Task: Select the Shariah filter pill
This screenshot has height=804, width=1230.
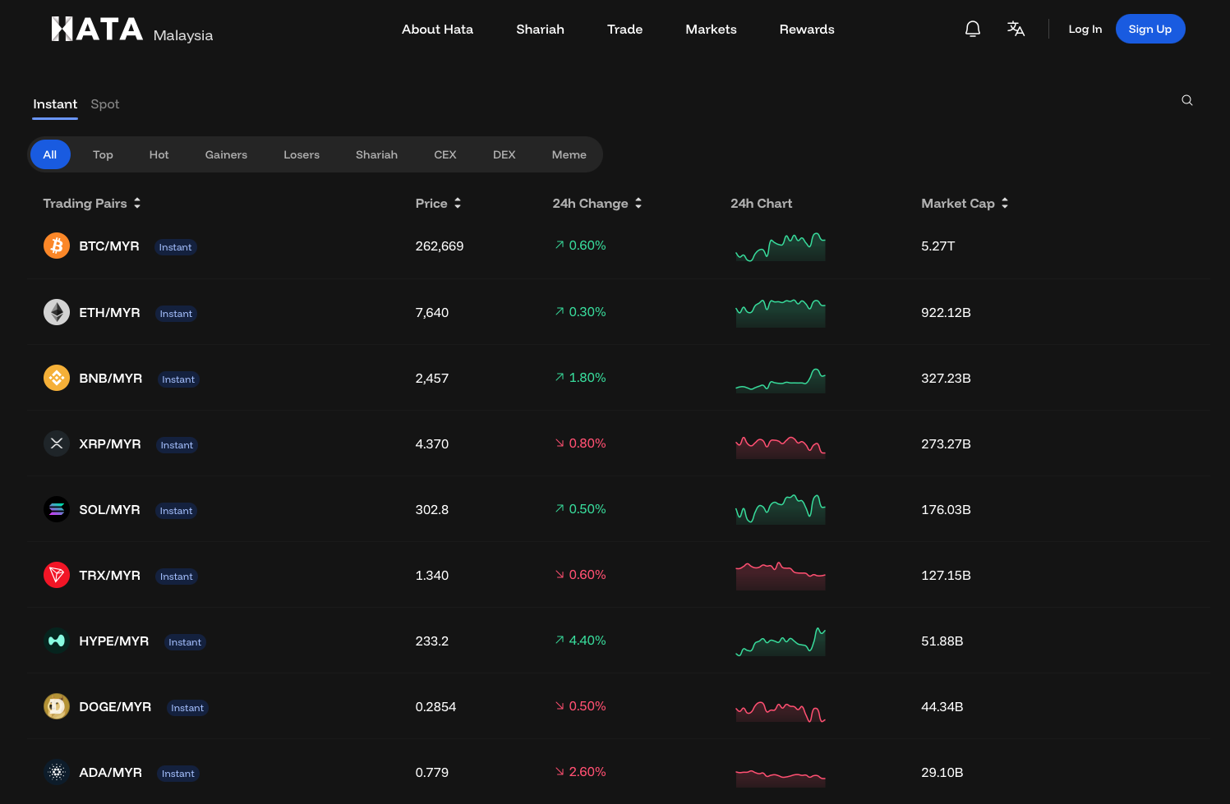Action: (376, 154)
